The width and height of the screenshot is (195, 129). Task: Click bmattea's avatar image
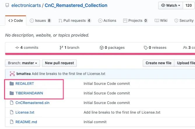pos(12,74)
